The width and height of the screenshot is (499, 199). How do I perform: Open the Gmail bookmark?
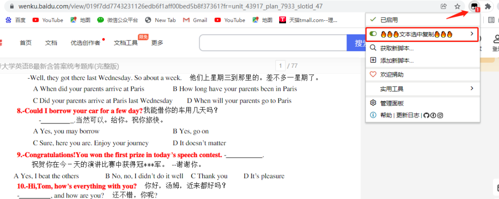(195, 20)
